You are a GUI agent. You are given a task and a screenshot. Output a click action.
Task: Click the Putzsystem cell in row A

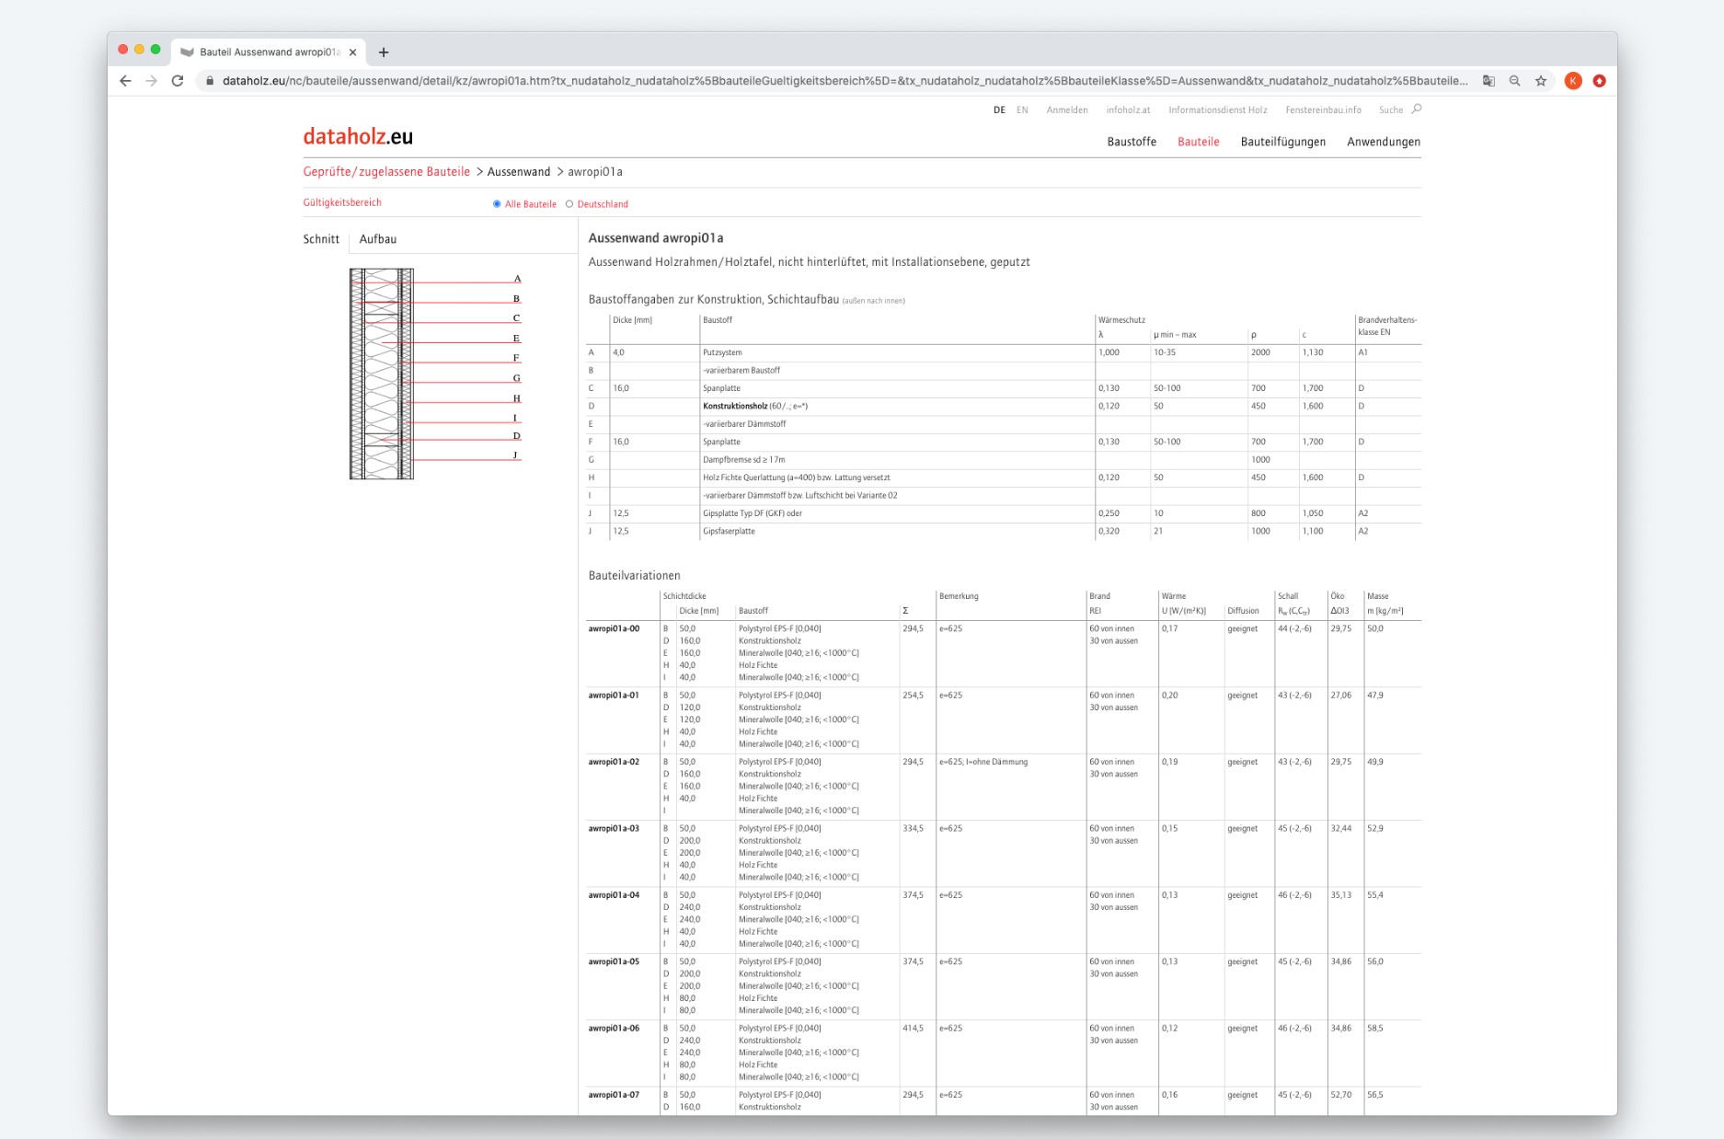click(x=722, y=352)
